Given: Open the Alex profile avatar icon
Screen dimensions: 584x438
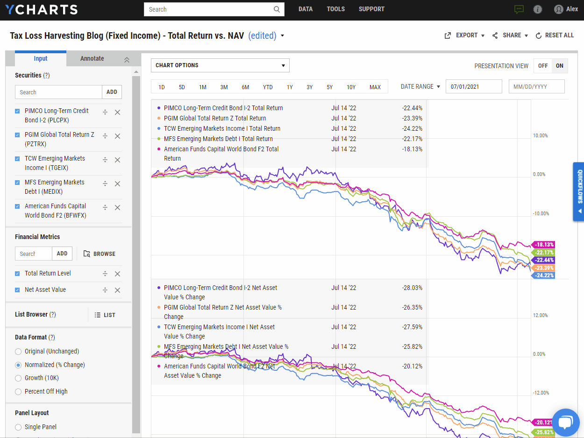Looking at the screenshot, I should [558, 9].
